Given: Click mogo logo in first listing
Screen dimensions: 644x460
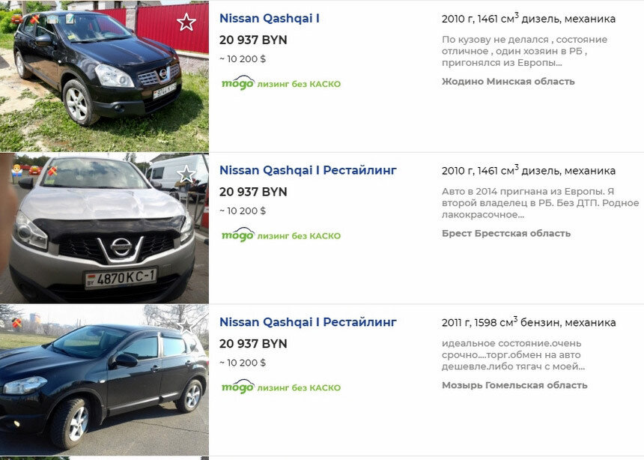Looking at the screenshot, I should point(238,83).
